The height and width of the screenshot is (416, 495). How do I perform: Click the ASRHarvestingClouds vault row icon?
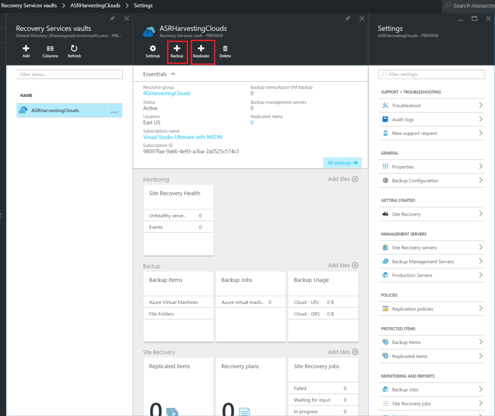click(23, 110)
